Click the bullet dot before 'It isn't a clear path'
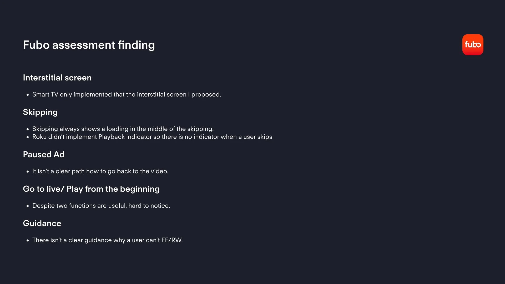 pyautogui.click(x=28, y=172)
